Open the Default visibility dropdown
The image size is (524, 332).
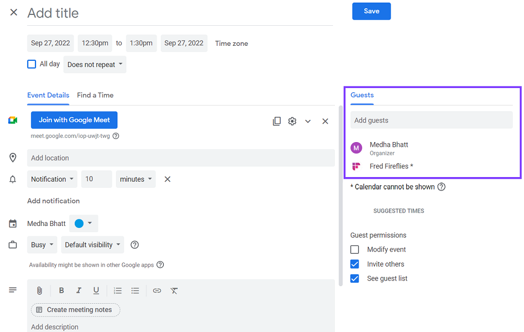click(92, 244)
